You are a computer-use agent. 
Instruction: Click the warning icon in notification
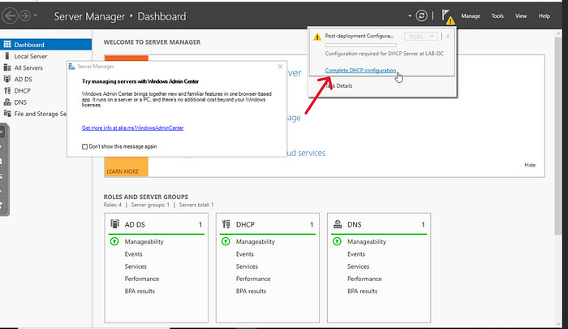[x=317, y=37]
